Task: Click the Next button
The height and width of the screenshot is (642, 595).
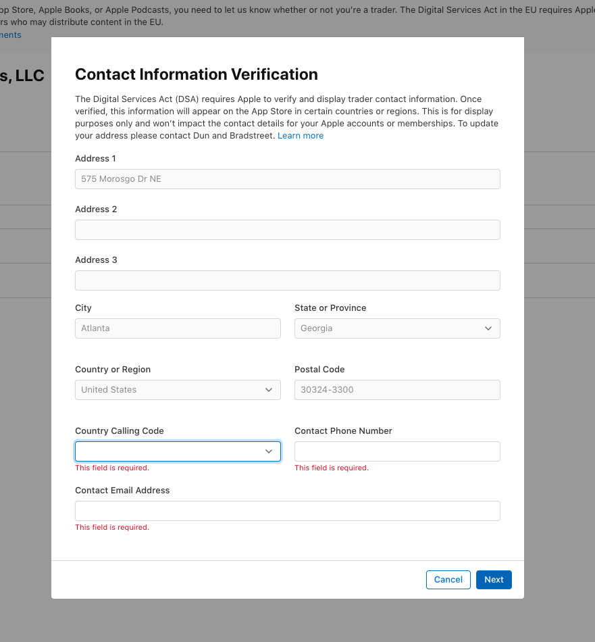Action: [x=494, y=580]
